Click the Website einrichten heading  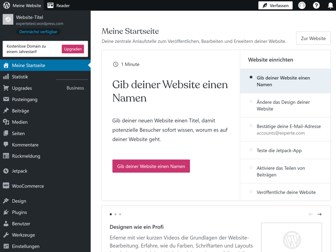click(x=270, y=60)
